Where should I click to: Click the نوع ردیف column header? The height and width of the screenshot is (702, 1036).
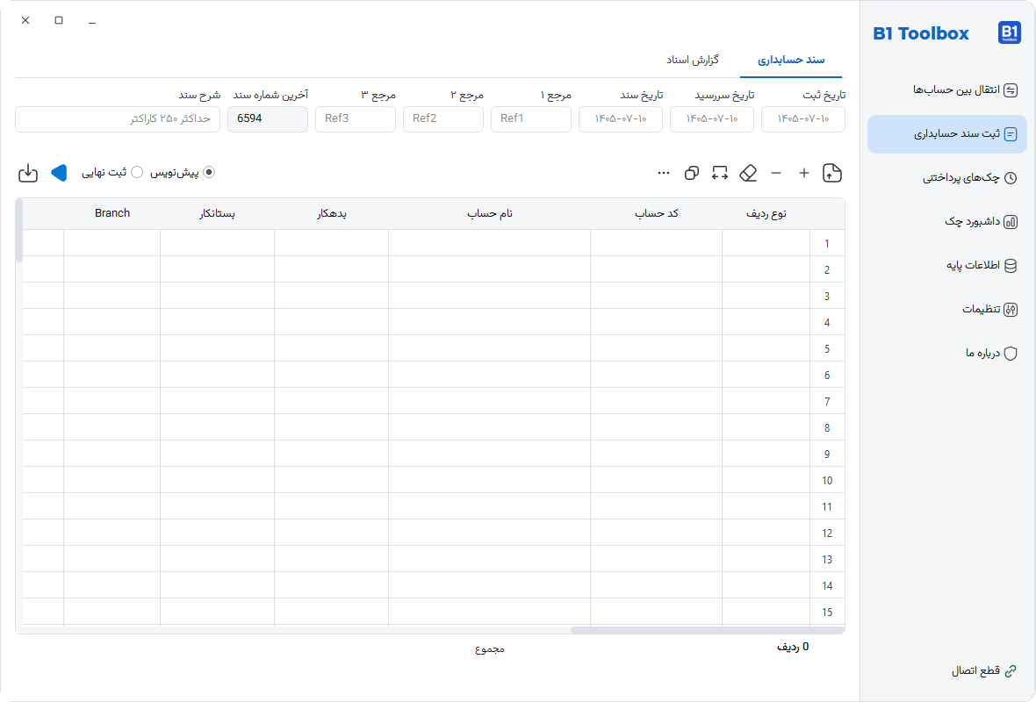click(766, 214)
